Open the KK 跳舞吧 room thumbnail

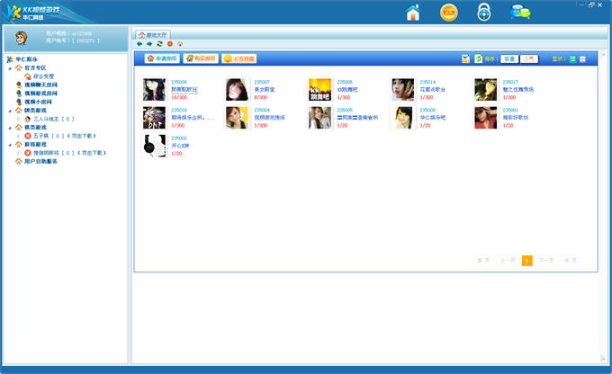point(319,89)
